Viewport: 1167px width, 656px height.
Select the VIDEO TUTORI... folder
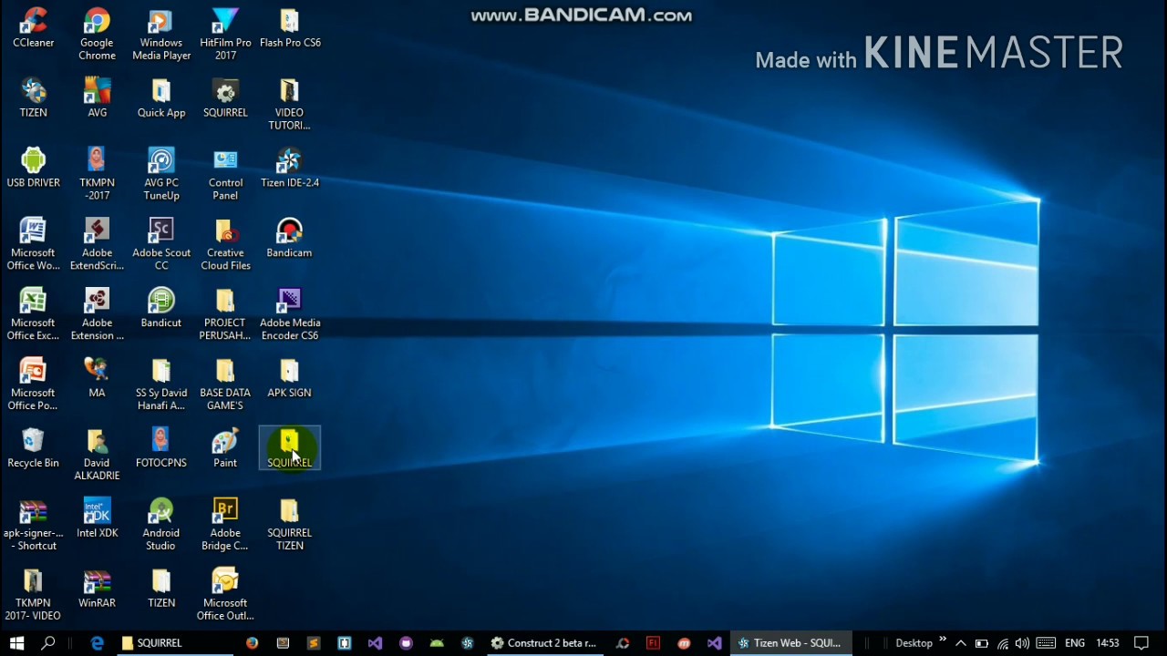coord(290,104)
